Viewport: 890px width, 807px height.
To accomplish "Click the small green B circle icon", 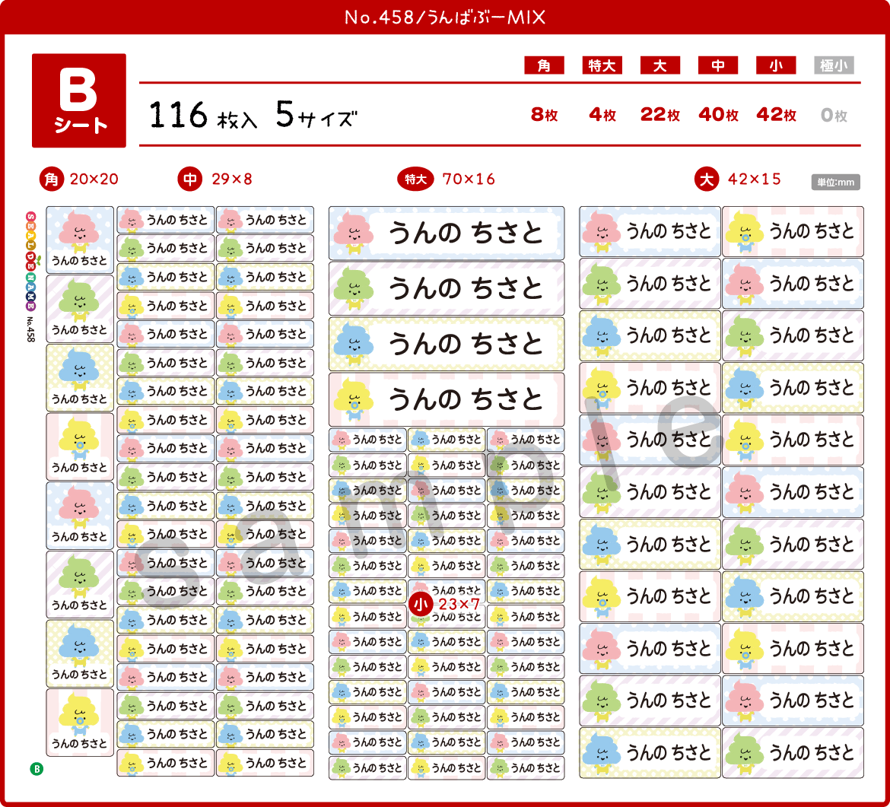I will click(37, 769).
